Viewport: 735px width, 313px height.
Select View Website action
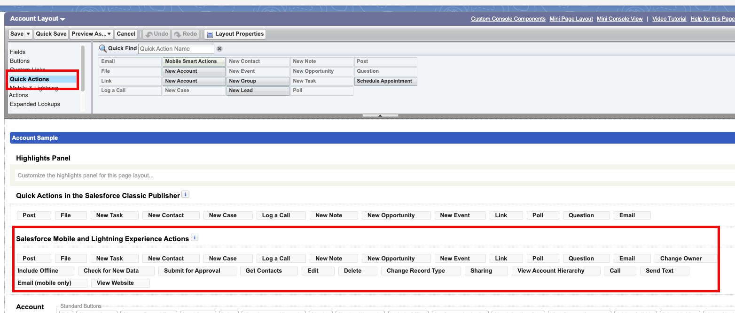(x=120, y=283)
